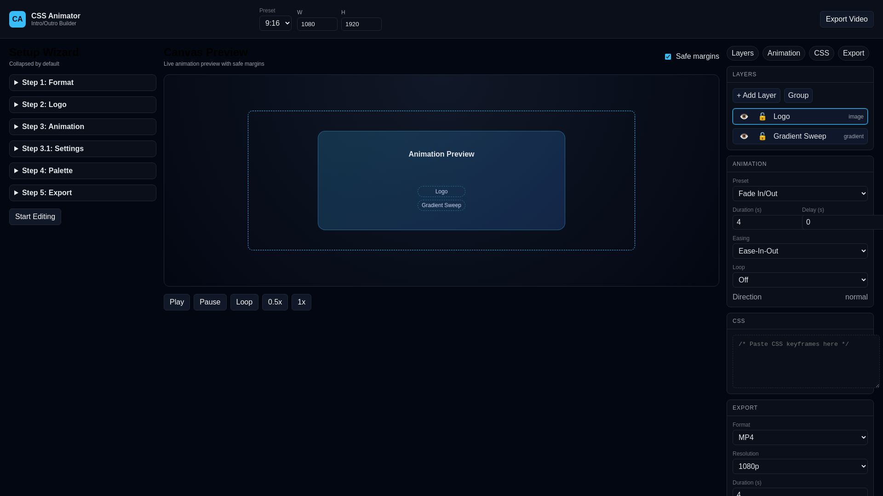Open the Ease-In-Out easing dropdown
883x496 pixels.
click(800, 251)
